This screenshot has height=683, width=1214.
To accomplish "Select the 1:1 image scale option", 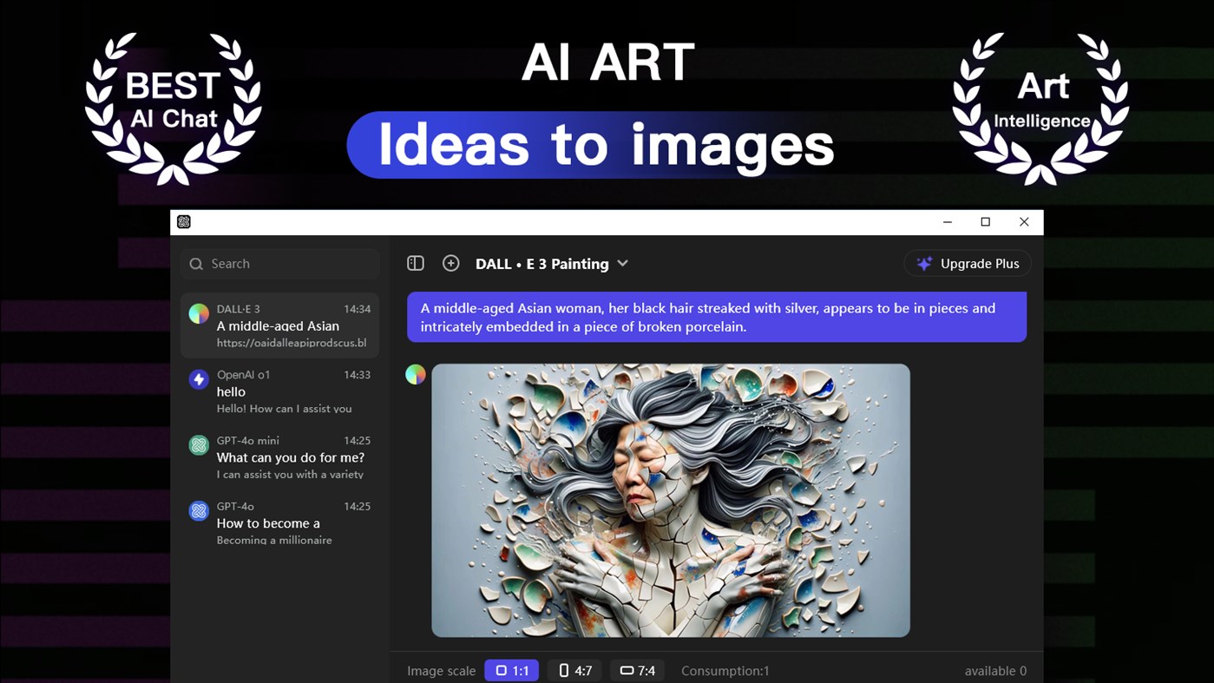I will pos(511,670).
